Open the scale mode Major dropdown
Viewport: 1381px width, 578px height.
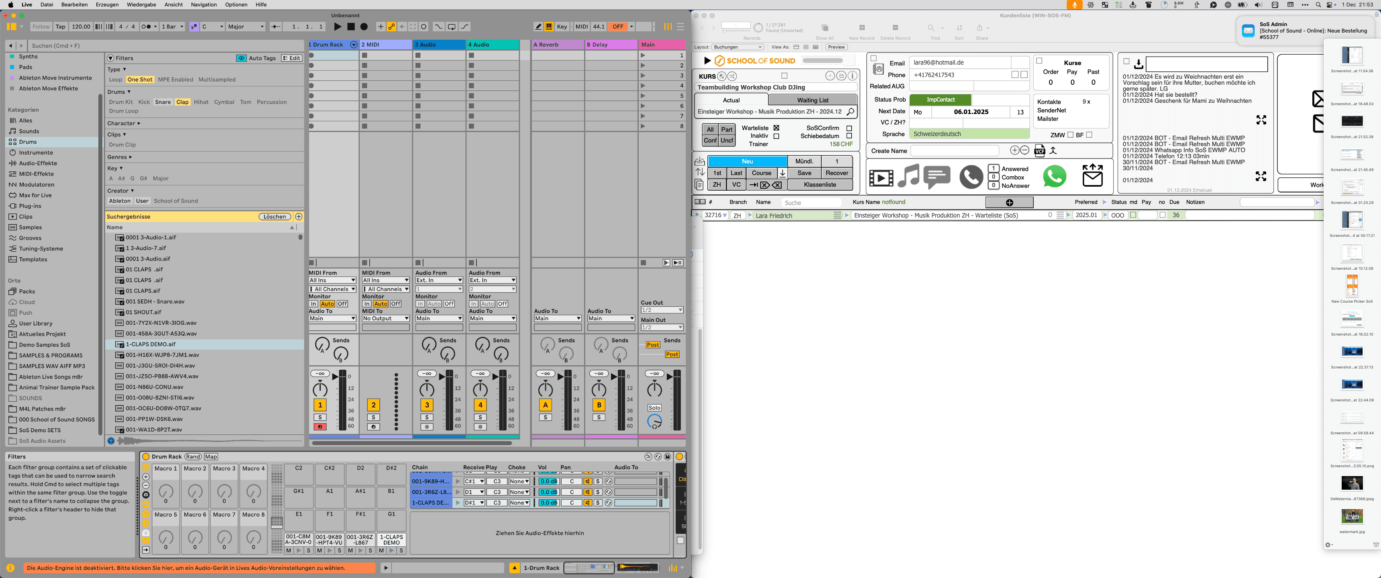[x=246, y=26]
